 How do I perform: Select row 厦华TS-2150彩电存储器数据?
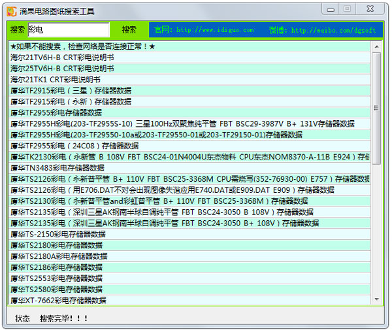click(x=189, y=234)
